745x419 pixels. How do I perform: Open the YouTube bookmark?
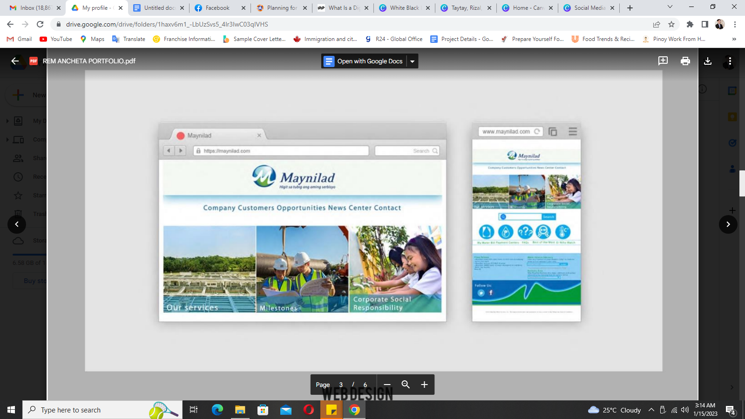click(56, 39)
